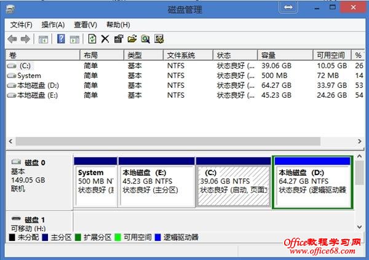Click the 45.23 GB capacity cell in list
369x260 pixels.
pos(276,95)
